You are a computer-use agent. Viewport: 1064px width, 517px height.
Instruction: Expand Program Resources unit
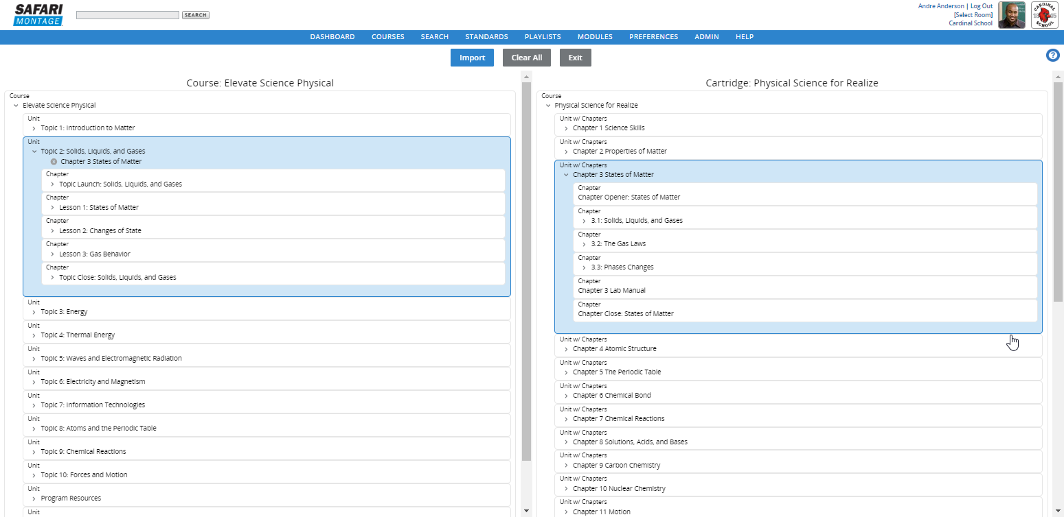pos(34,498)
